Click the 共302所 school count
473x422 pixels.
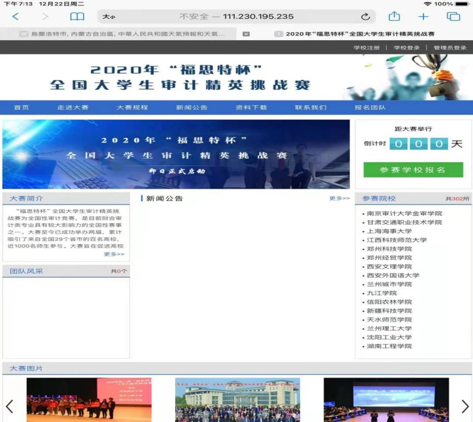click(x=457, y=199)
